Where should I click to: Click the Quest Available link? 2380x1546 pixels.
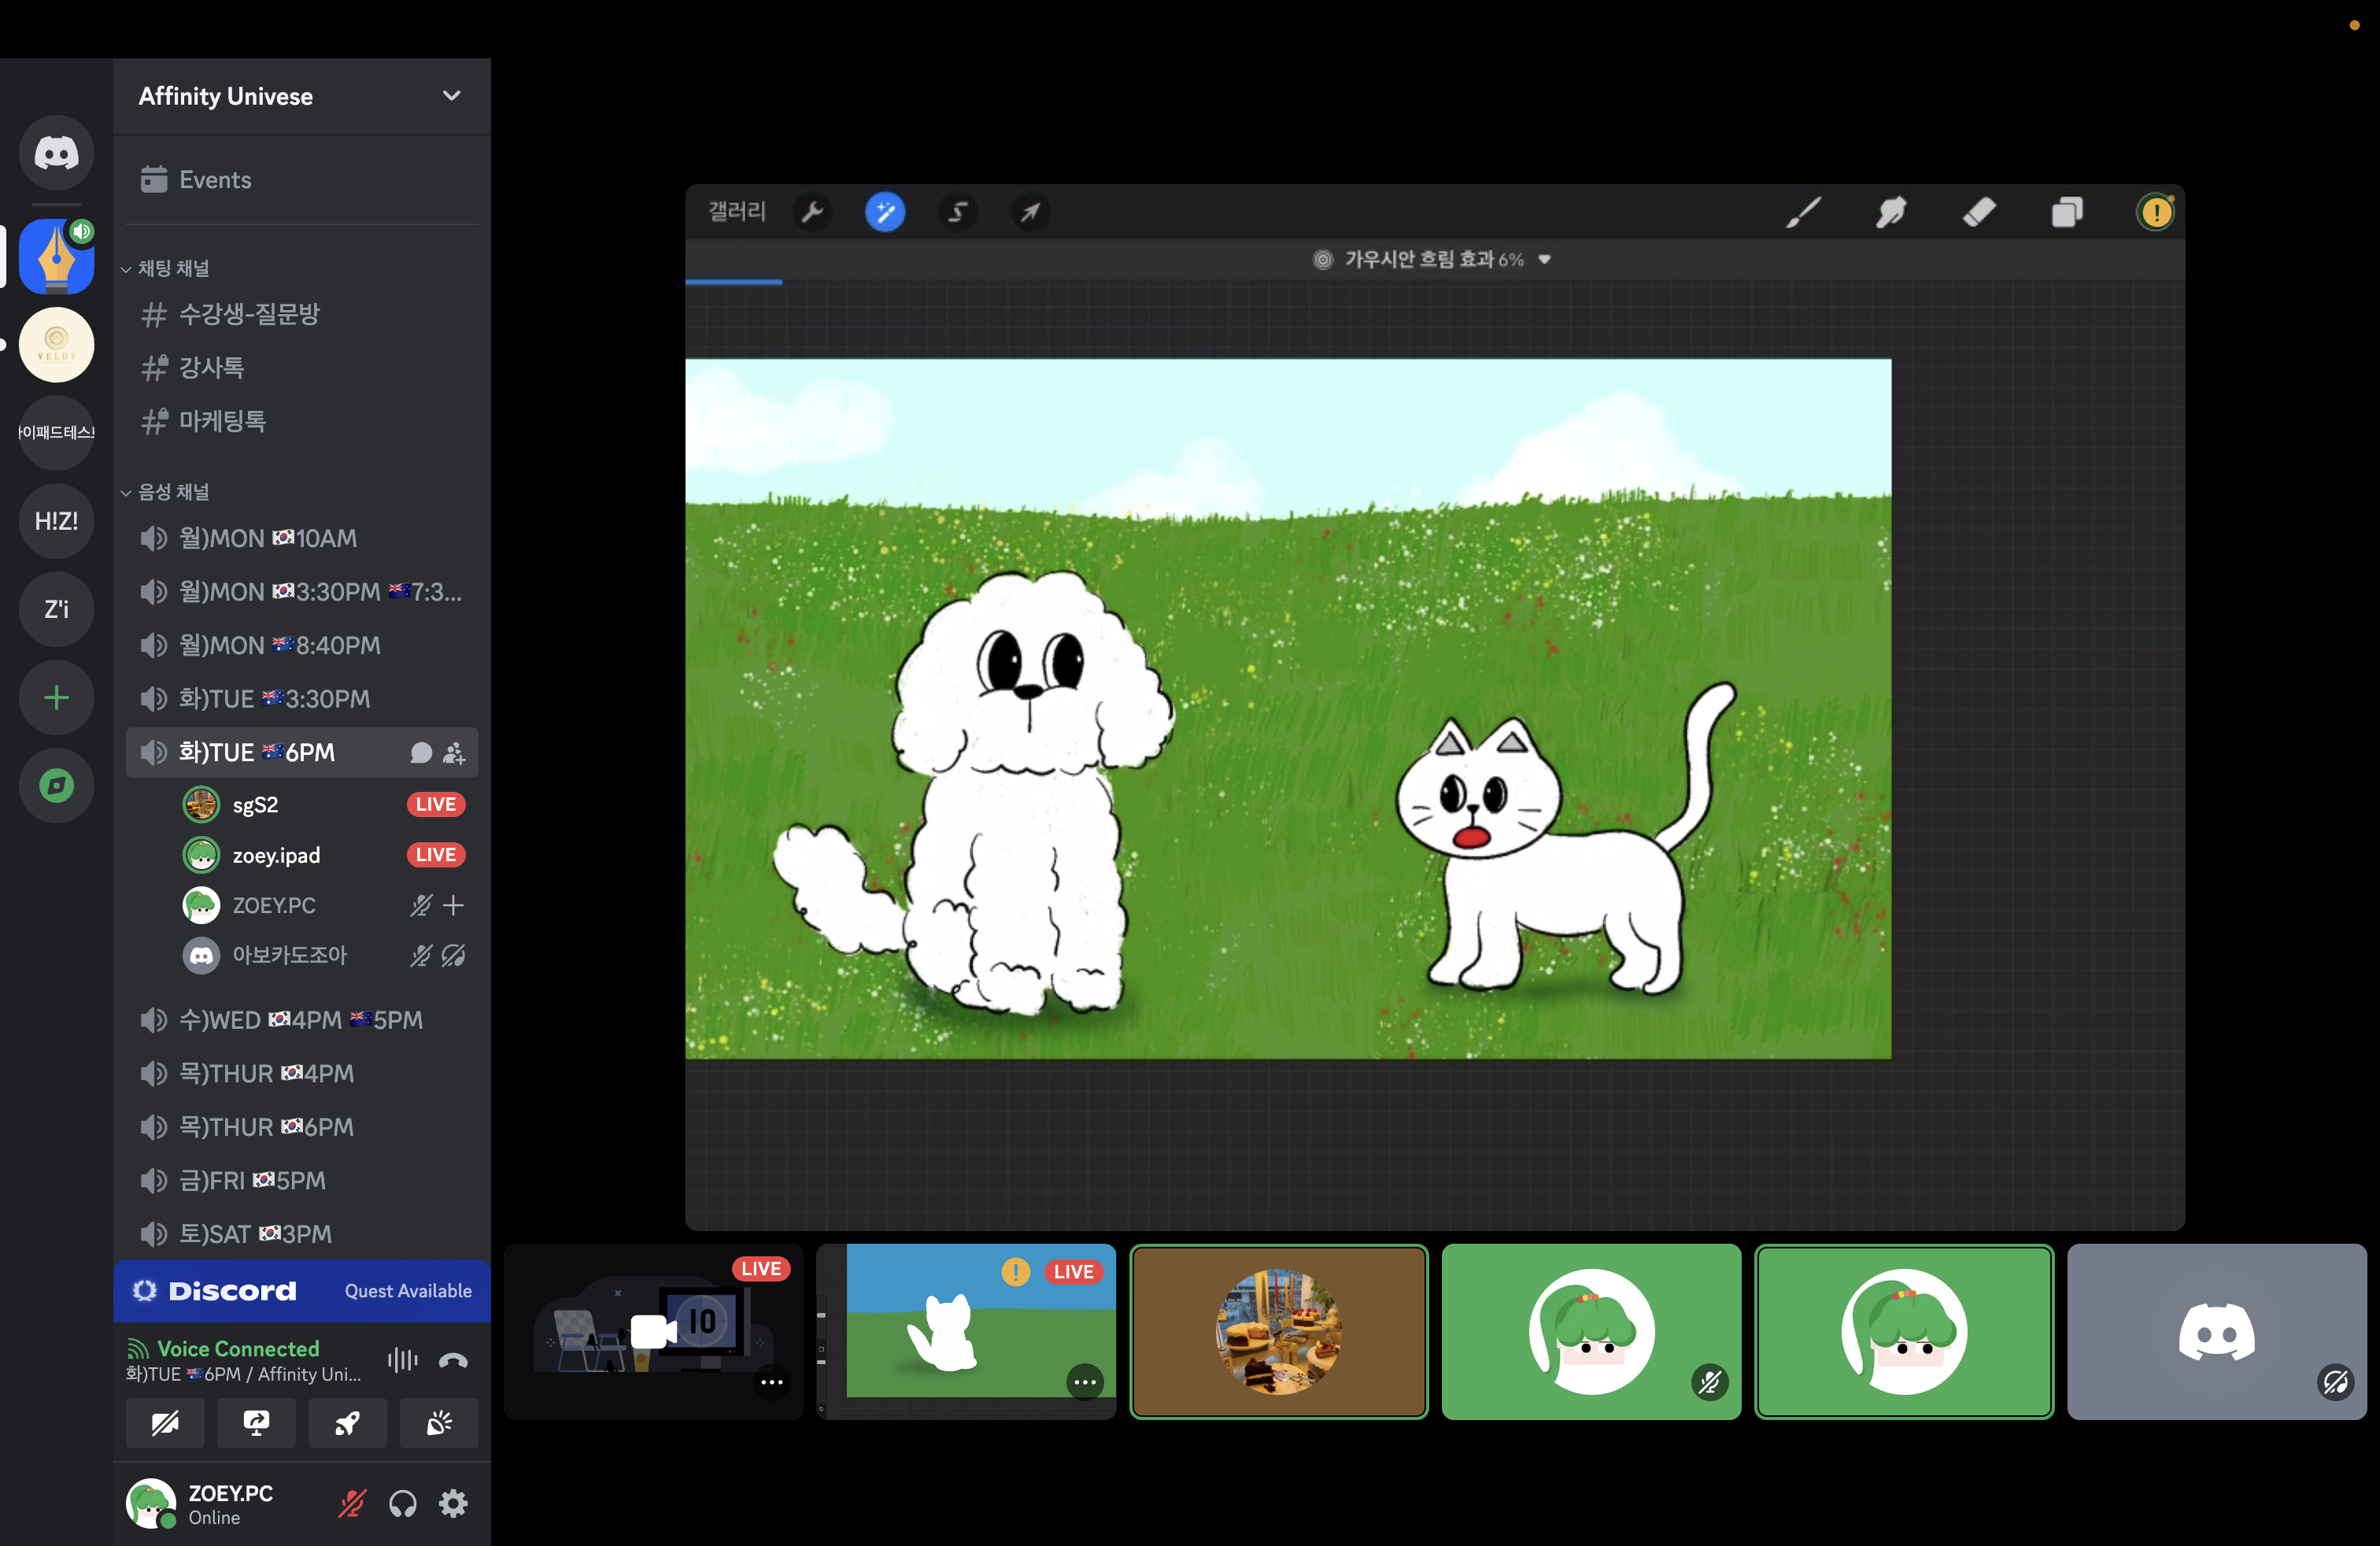click(x=408, y=1291)
